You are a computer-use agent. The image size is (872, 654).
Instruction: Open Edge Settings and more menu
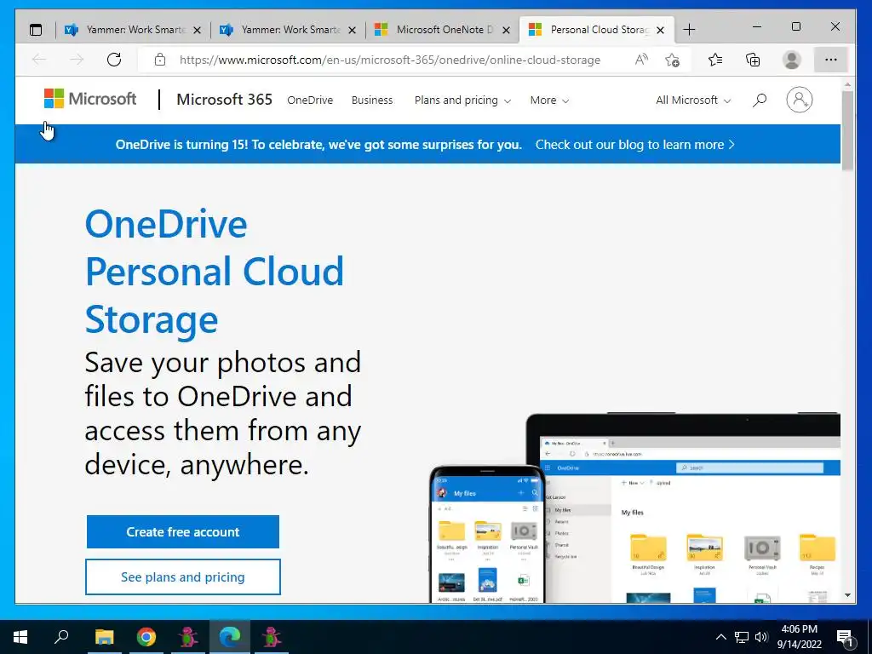click(x=831, y=60)
